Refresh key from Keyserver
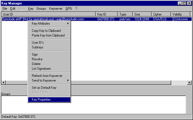This screenshot has height=120, width=193. coord(47,76)
